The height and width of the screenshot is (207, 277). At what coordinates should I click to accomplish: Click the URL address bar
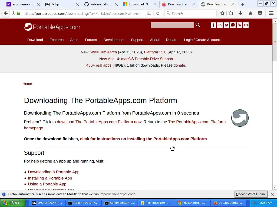point(82,13)
